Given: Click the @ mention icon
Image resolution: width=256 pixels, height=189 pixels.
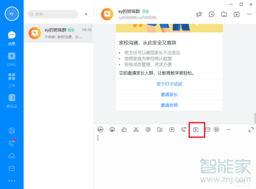Looking at the screenshot, I should (148, 130).
